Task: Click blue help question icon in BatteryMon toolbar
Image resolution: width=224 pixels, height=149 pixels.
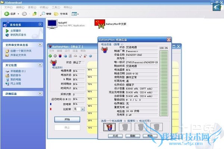Action: [x=90, y=56]
